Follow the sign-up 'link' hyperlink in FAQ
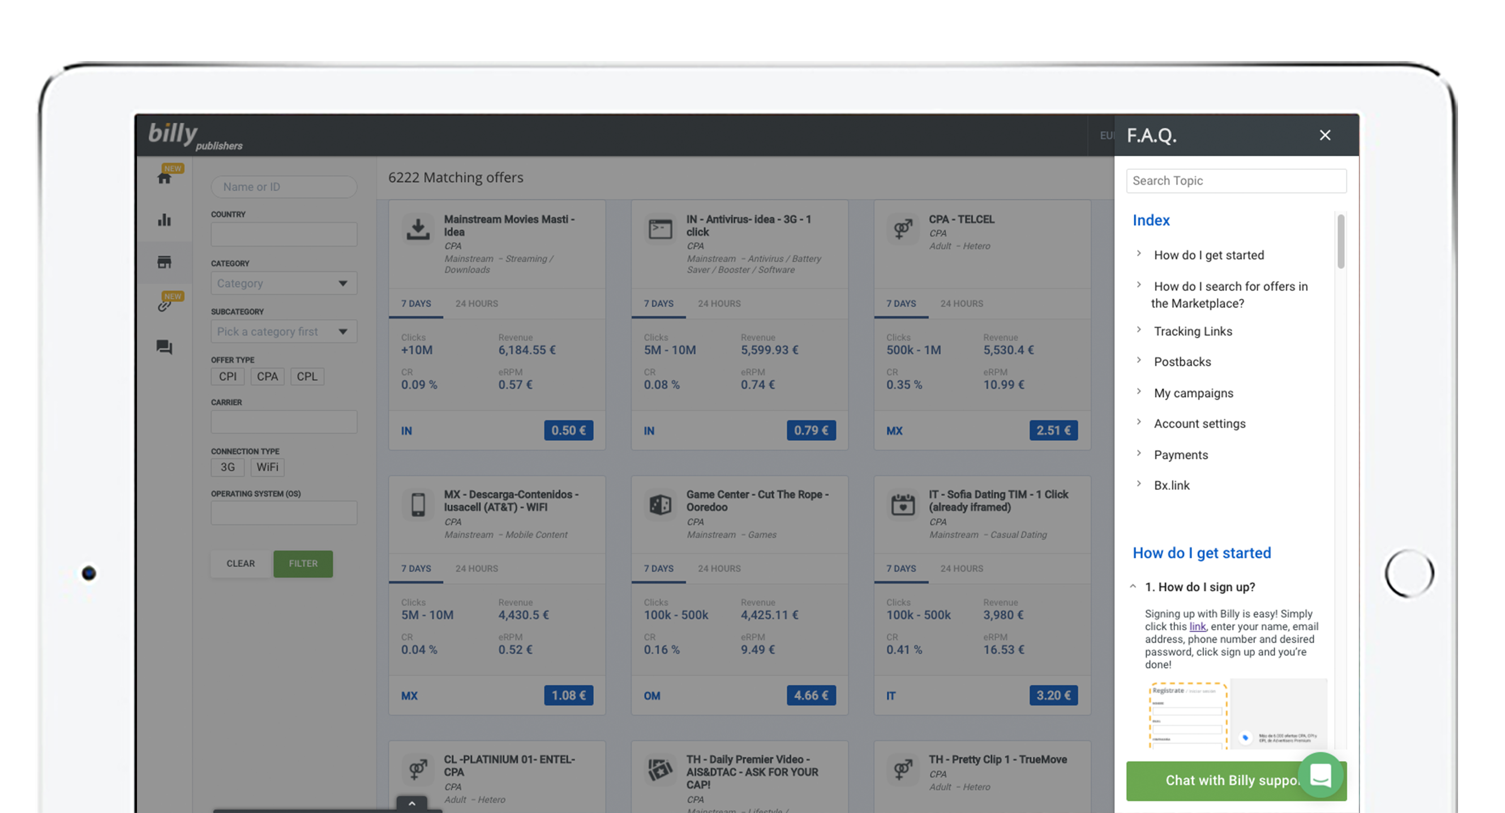1505x813 pixels. 1197,627
